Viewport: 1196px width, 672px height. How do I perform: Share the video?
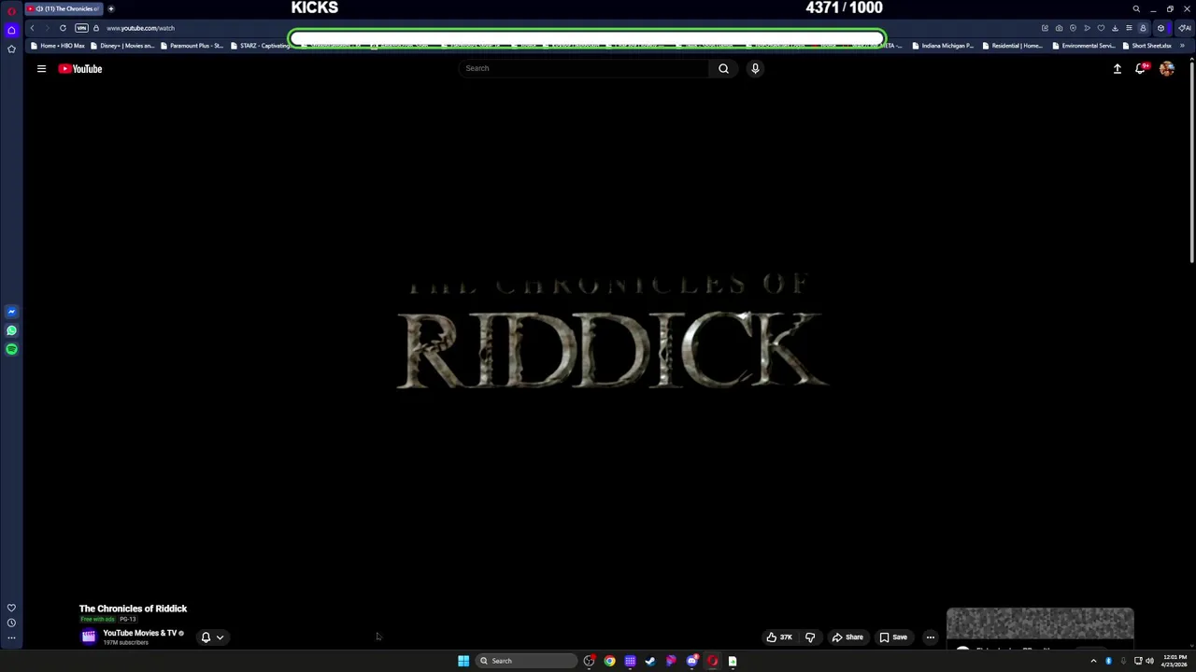(x=847, y=637)
